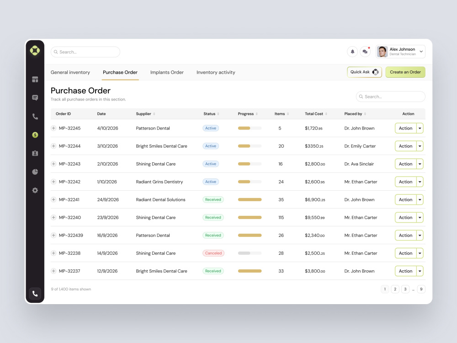Sort by the Items column arrows

288,114
